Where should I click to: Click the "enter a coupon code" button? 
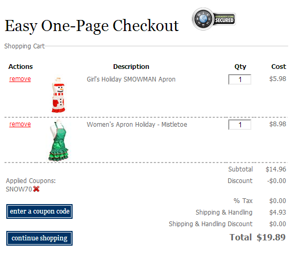click(x=39, y=211)
